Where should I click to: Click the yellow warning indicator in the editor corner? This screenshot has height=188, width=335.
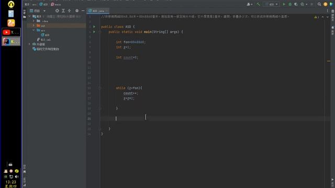pyautogui.click(x=316, y=17)
